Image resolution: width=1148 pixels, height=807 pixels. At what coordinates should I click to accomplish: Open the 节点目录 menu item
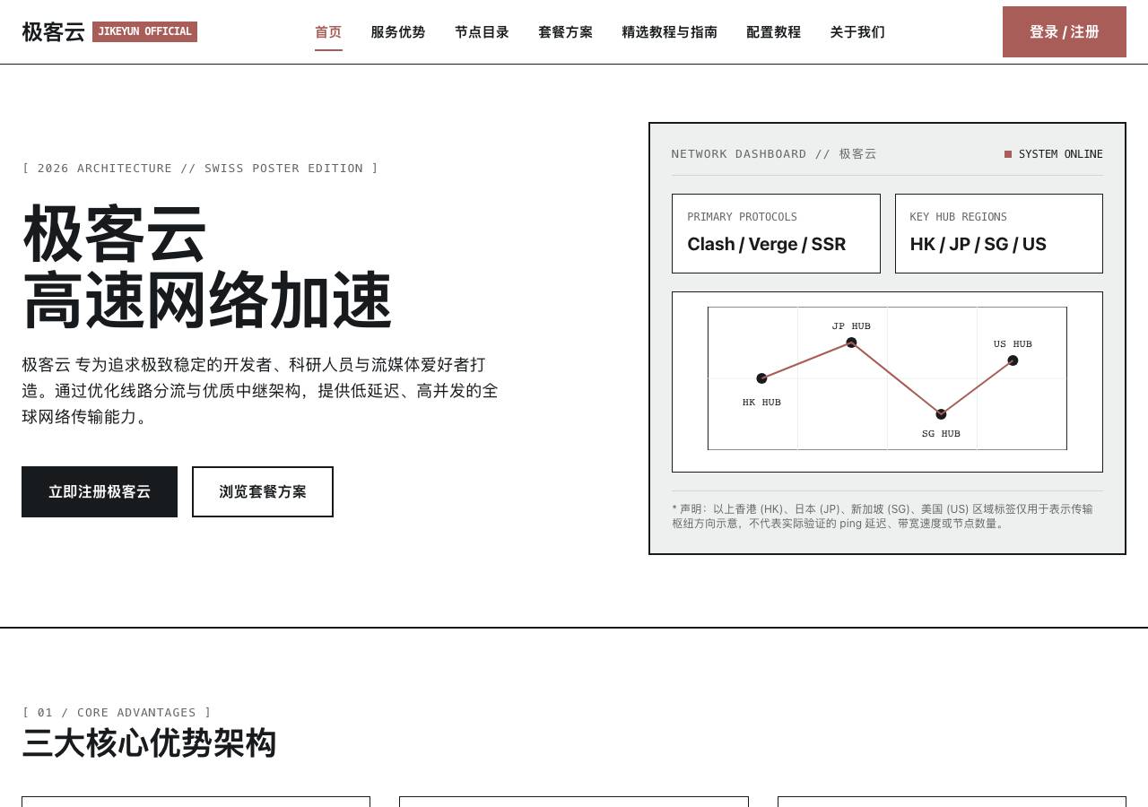[x=482, y=32]
